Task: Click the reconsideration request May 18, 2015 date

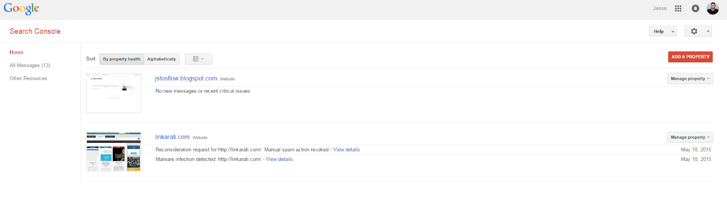Action: pyautogui.click(x=696, y=150)
